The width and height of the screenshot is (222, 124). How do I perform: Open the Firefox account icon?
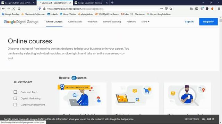[202, 9]
